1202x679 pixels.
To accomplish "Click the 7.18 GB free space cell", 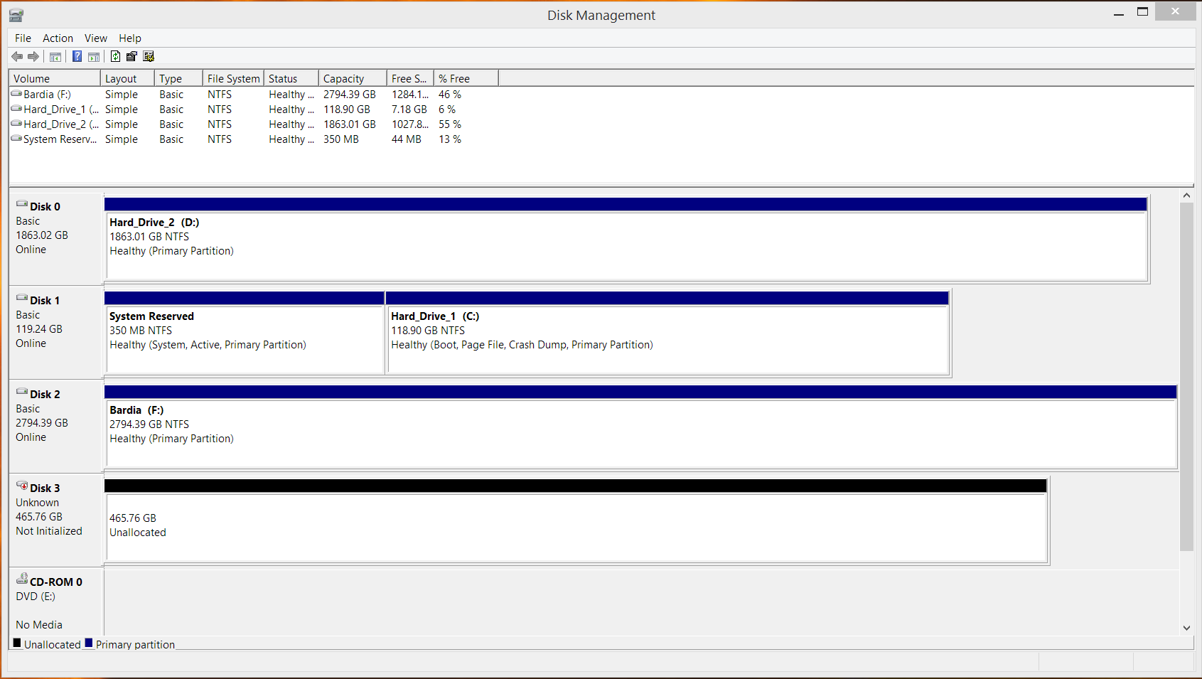I will point(409,109).
